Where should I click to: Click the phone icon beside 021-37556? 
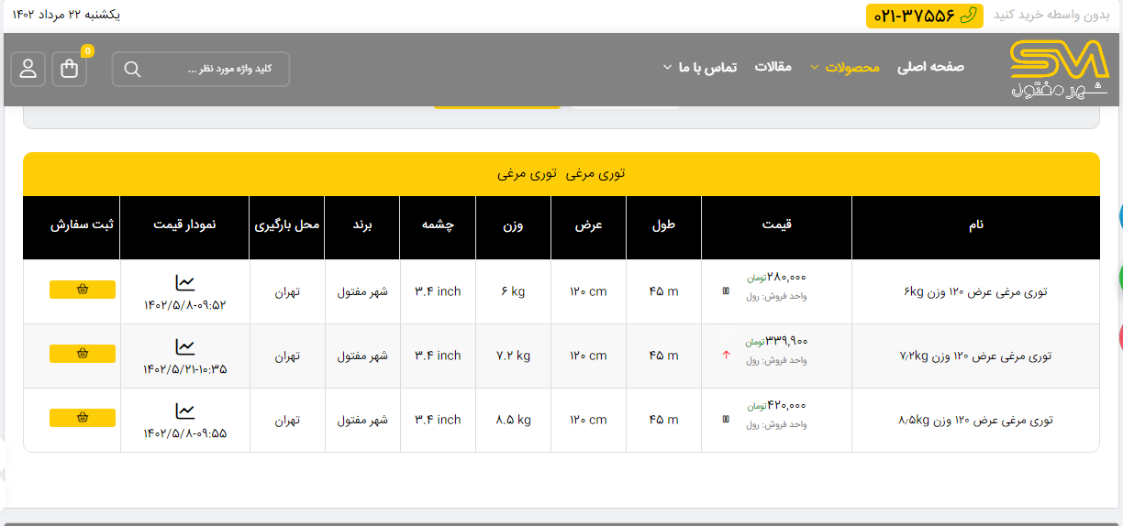pyautogui.click(x=968, y=16)
